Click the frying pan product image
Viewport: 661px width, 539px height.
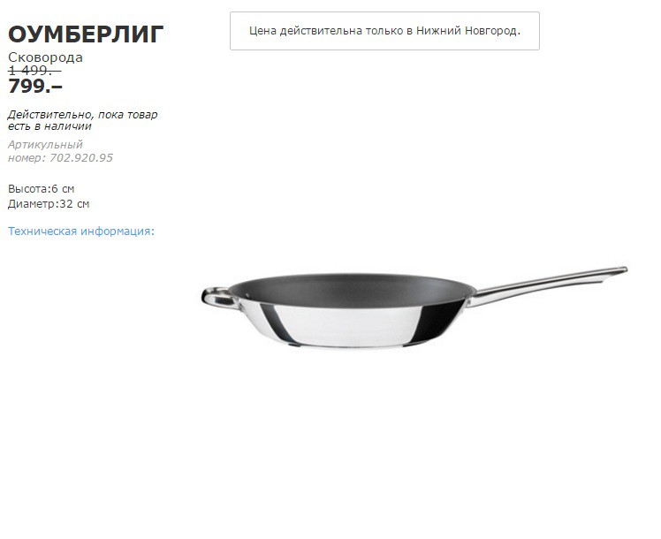point(414,307)
